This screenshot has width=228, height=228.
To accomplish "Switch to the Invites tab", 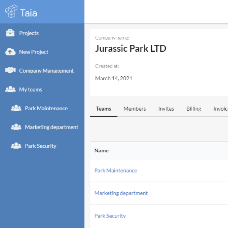I will tap(166, 109).
